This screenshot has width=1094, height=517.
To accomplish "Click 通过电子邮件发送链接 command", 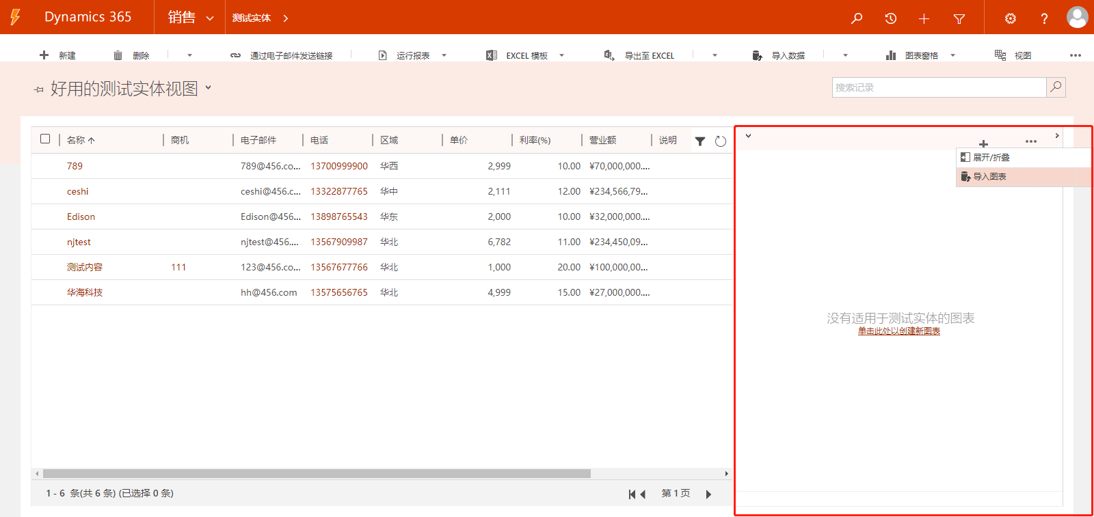I will tap(282, 55).
